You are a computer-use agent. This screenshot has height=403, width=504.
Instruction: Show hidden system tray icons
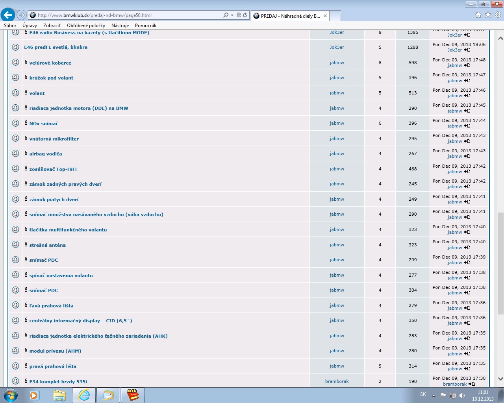pyautogui.click(x=434, y=395)
